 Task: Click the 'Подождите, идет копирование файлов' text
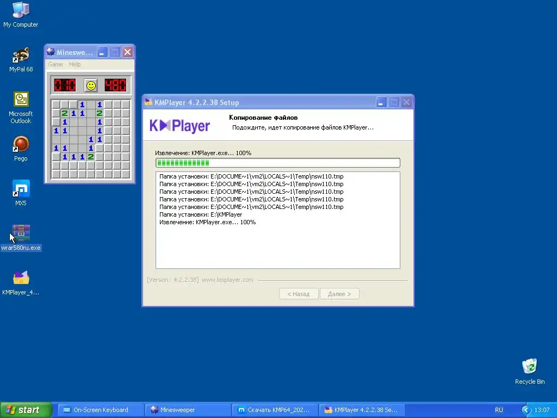(x=302, y=127)
